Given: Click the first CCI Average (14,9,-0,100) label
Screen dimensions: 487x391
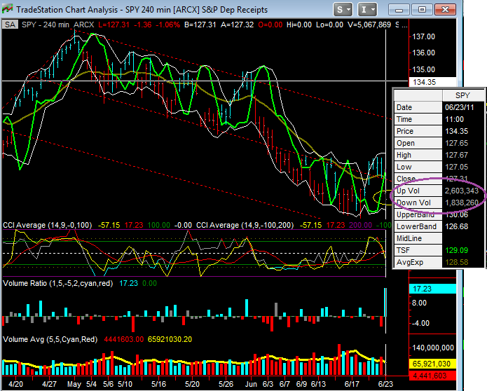Looking at the screenshot, I should point(47,225).
